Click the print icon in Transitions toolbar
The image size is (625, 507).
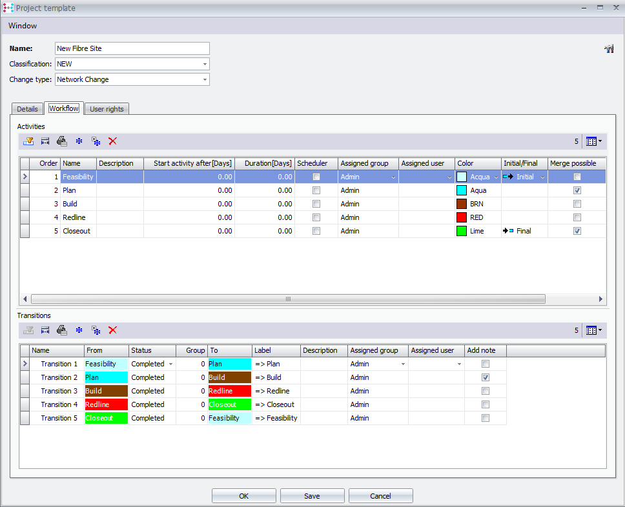click(62, 330)
